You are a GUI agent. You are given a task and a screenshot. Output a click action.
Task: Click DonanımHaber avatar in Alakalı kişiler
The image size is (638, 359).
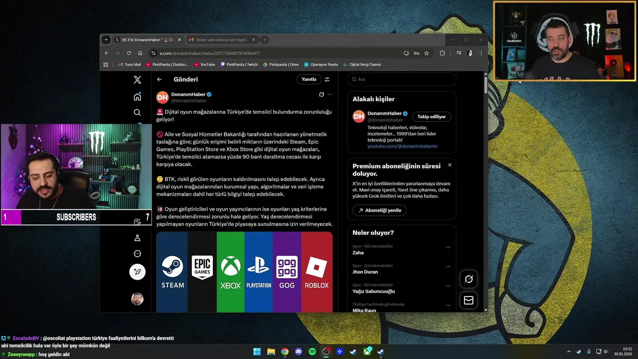click(359, 117)
